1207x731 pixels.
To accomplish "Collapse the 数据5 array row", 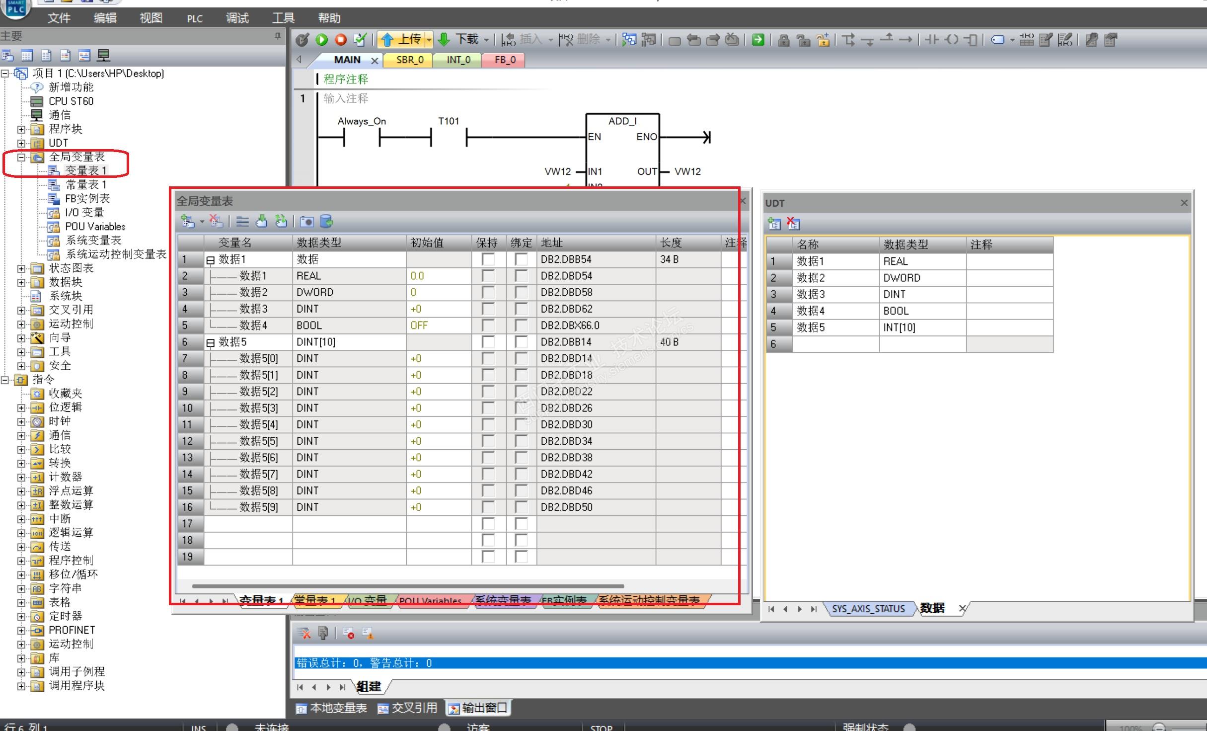I will [210, 342].
